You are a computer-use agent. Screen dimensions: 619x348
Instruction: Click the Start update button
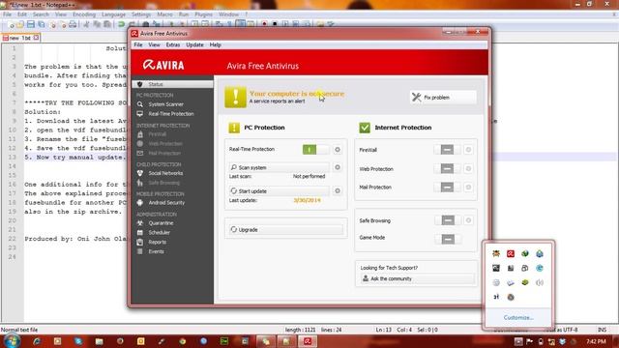pyautogui.click(x=280, y=191)
